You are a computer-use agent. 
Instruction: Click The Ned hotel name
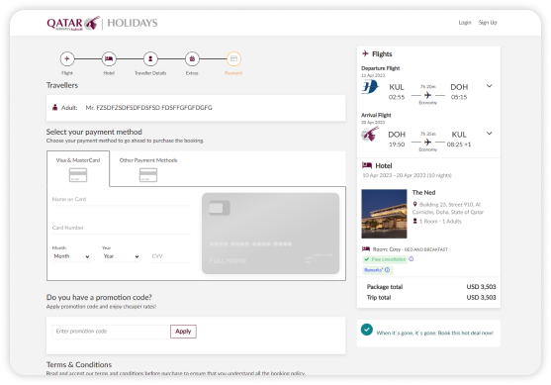(423, 193)
